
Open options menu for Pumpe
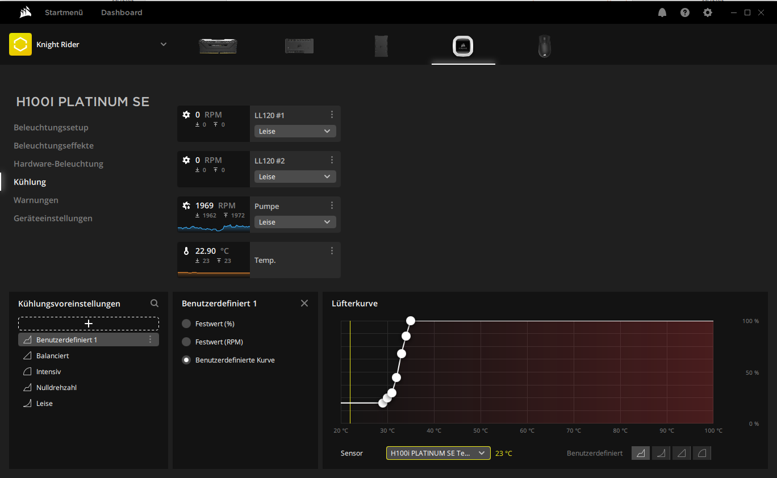332,206
